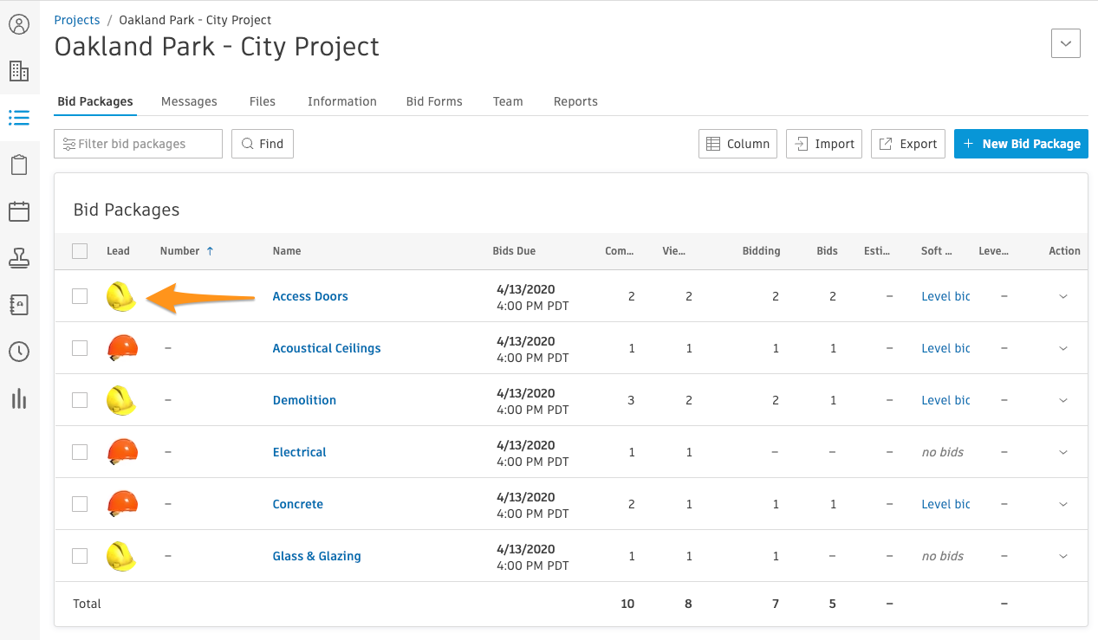Click the ascending sort arrow on Number column
Screen dimensions: 1098x640
click(210, 251)
